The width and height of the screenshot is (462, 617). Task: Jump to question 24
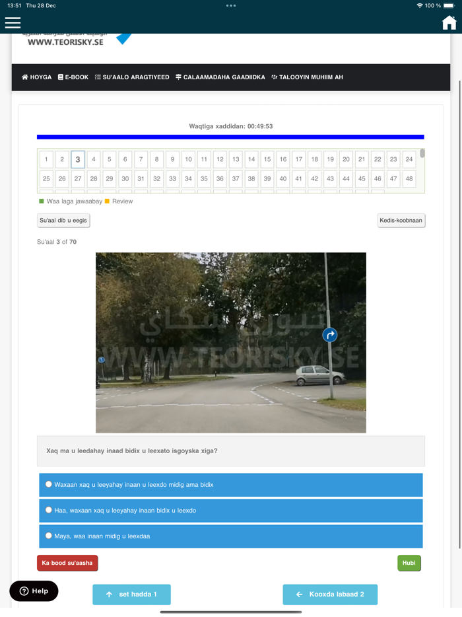pos(409,159)
